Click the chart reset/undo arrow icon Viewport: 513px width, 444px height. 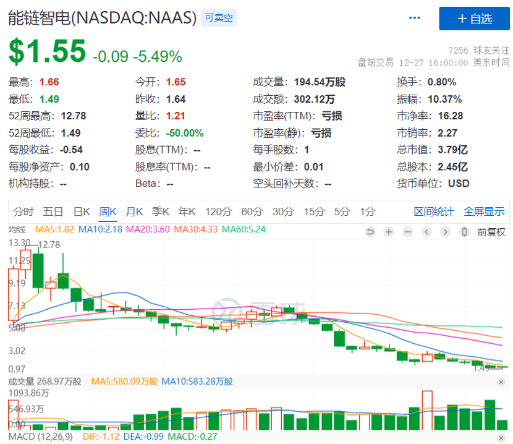(x=370, y=232)
